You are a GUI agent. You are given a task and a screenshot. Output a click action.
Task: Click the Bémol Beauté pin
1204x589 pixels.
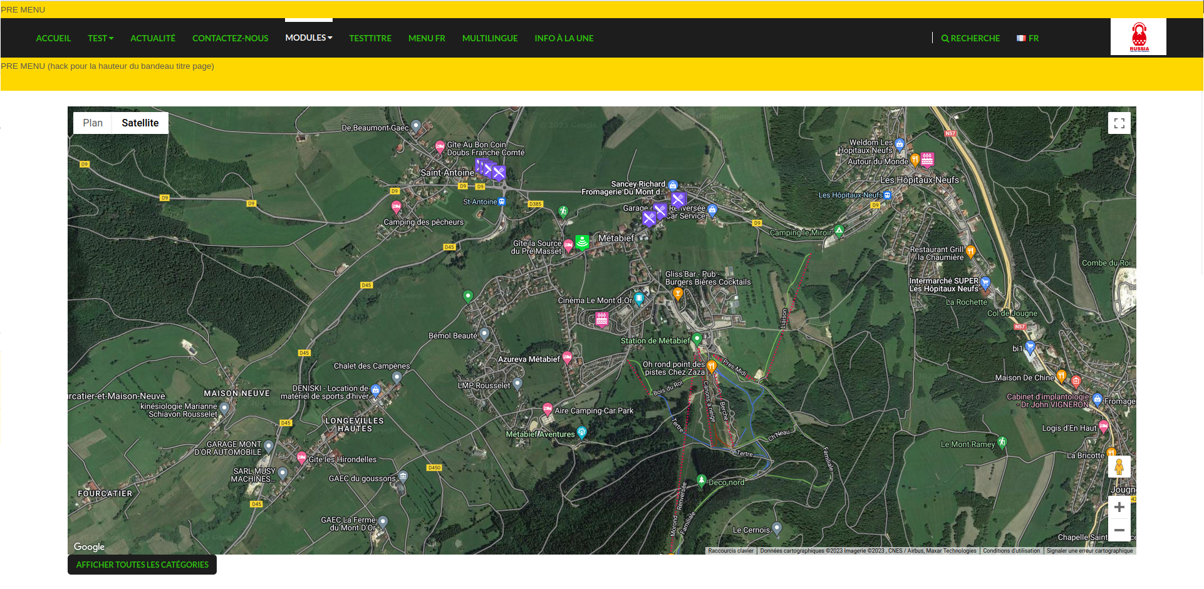(x=484, y=334)
